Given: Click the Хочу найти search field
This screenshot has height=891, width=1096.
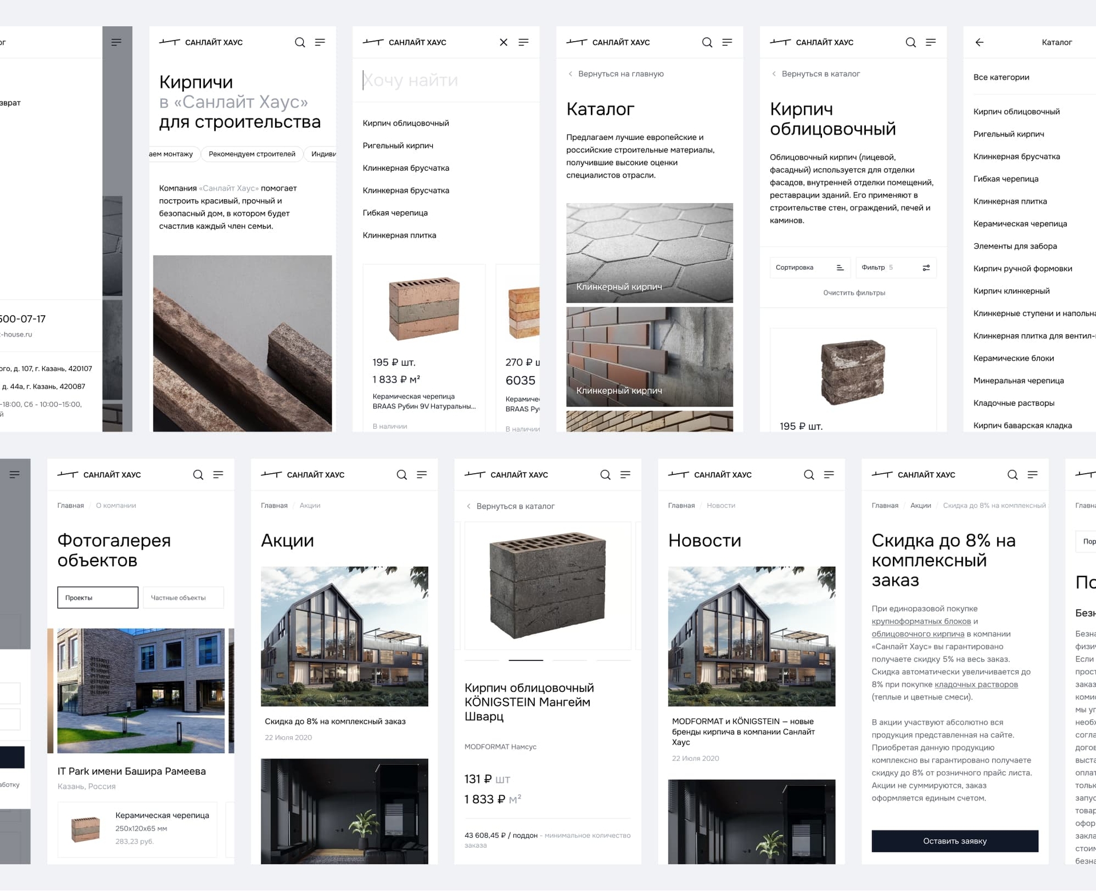Looking at the screenshot, I should (446, 80).
